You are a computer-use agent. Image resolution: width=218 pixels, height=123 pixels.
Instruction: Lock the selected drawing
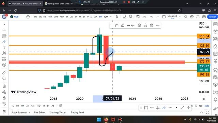[x=145, y=25]
